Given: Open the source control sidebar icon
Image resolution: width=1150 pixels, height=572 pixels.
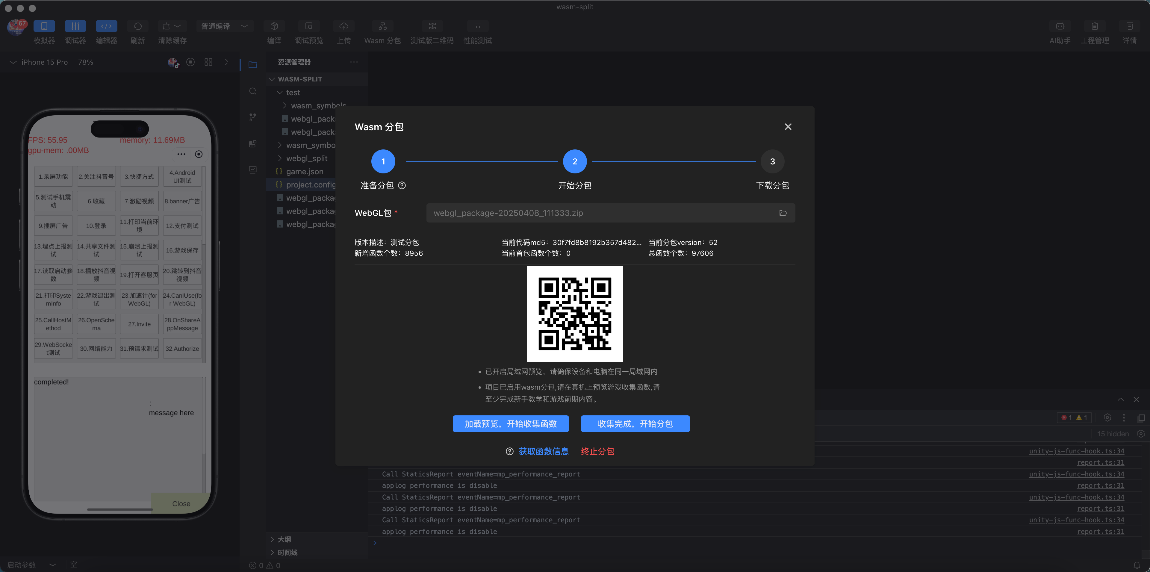Looking at the screenshot, I should [x=253, y=117].
